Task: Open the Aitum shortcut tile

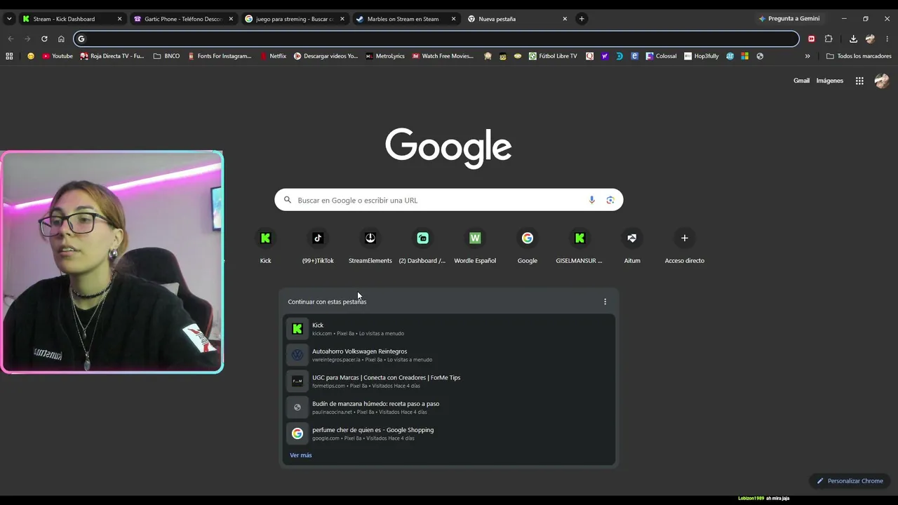Action: click(x=632, y=247)
